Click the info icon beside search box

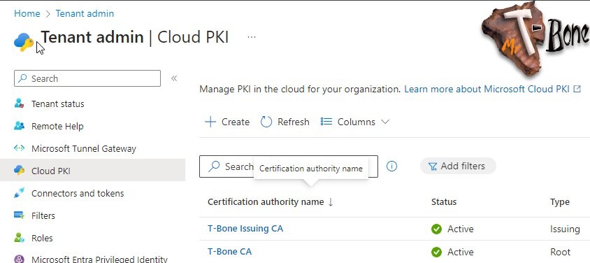pyautogui.click(x=391, y=166)
